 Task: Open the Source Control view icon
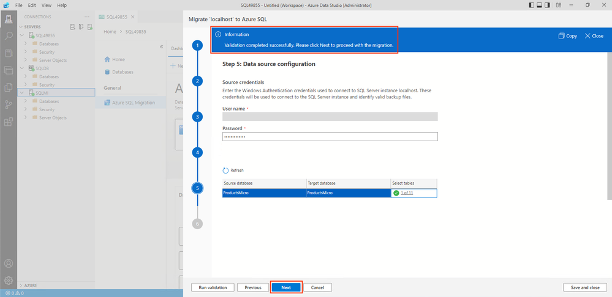(8, 105)
